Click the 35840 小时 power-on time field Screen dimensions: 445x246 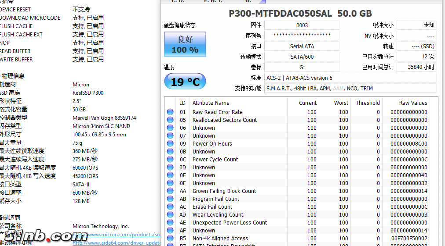(416, 67)
